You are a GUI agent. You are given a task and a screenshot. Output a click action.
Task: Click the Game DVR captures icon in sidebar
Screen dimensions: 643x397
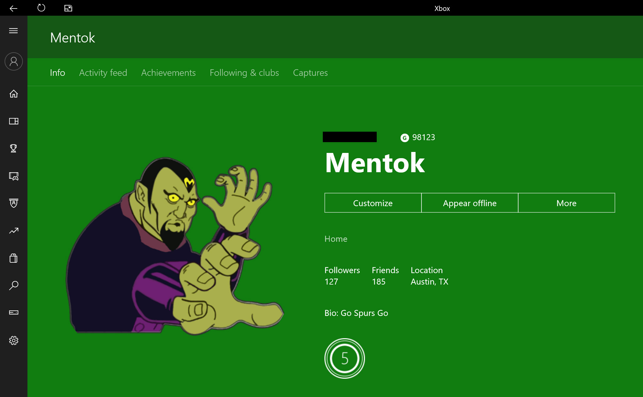13,176
